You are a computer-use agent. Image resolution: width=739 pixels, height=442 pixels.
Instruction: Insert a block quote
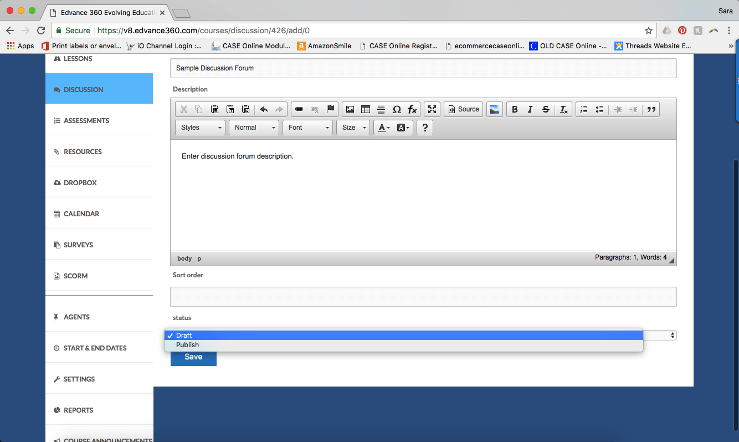pyautogui.click(x=651, y=109)
